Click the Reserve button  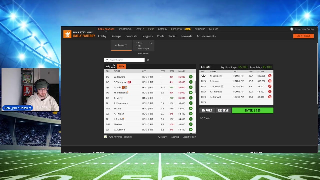click(x=223, y=110)
